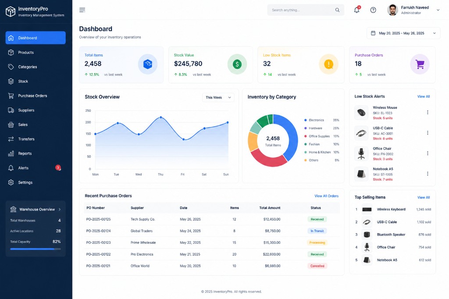Click the Categories tag icon in sidebar
The image size is (449, 299).
tap(11, 67)
